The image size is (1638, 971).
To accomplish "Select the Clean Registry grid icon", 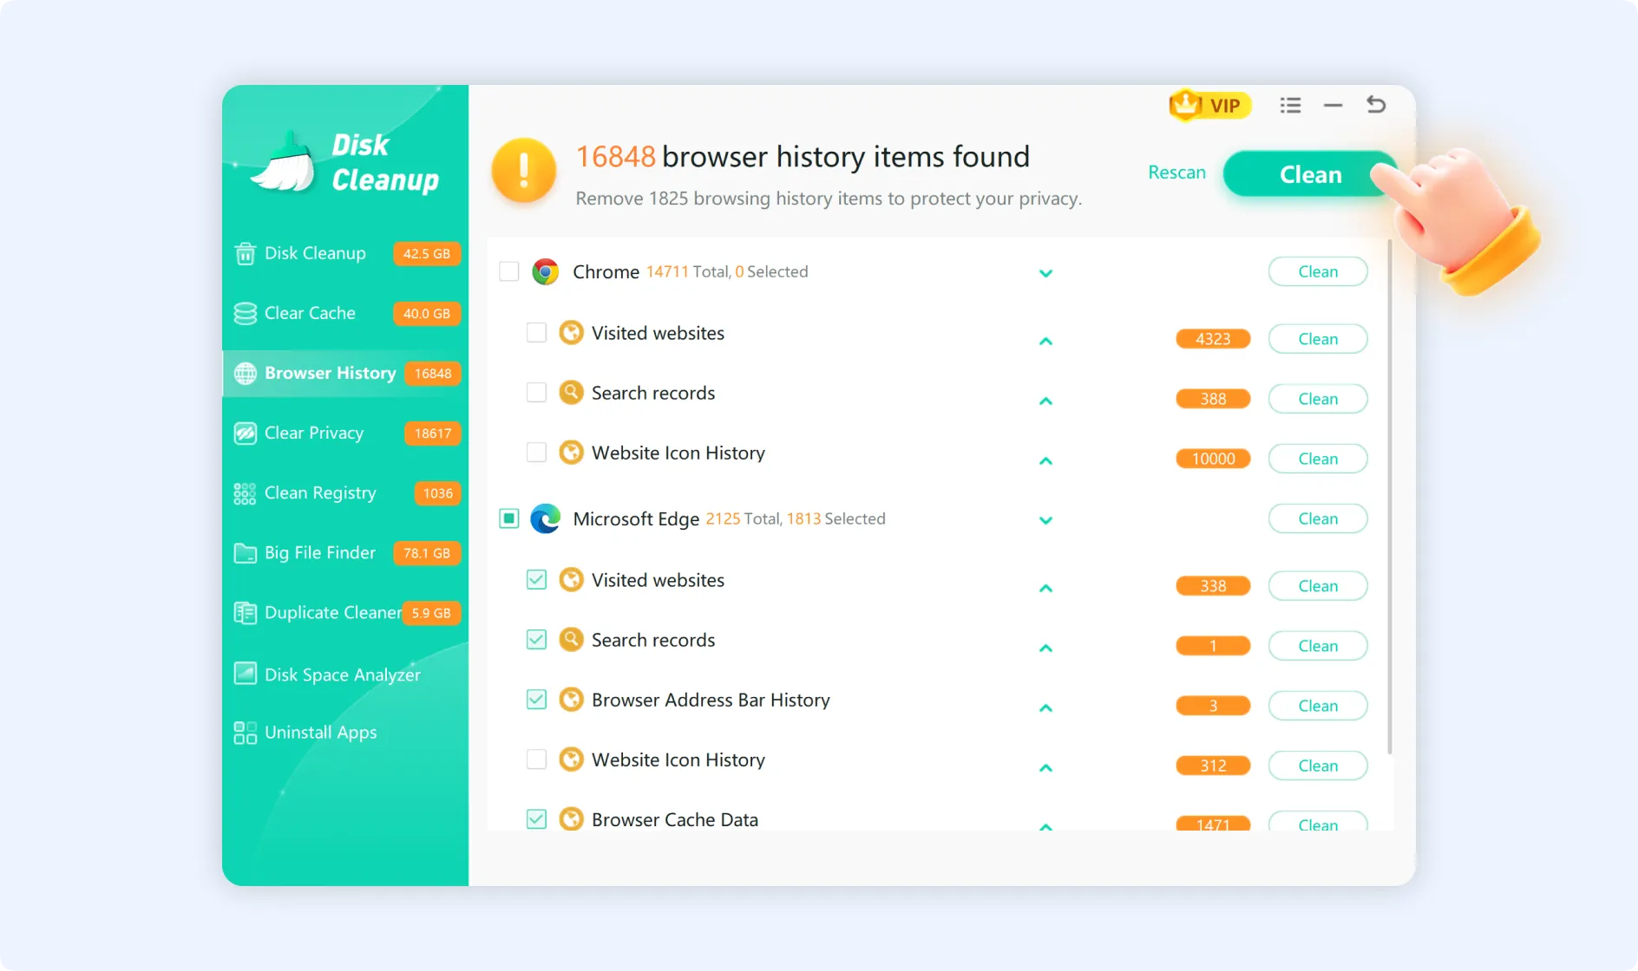I will click(244, 492).
